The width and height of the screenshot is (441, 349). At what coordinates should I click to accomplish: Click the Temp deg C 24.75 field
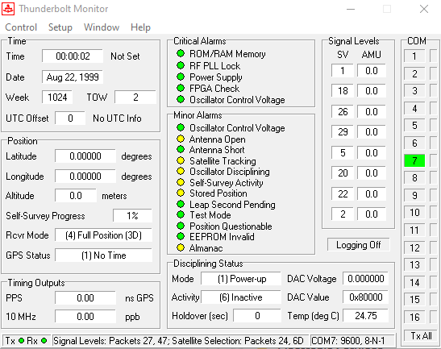click(366, 316)
